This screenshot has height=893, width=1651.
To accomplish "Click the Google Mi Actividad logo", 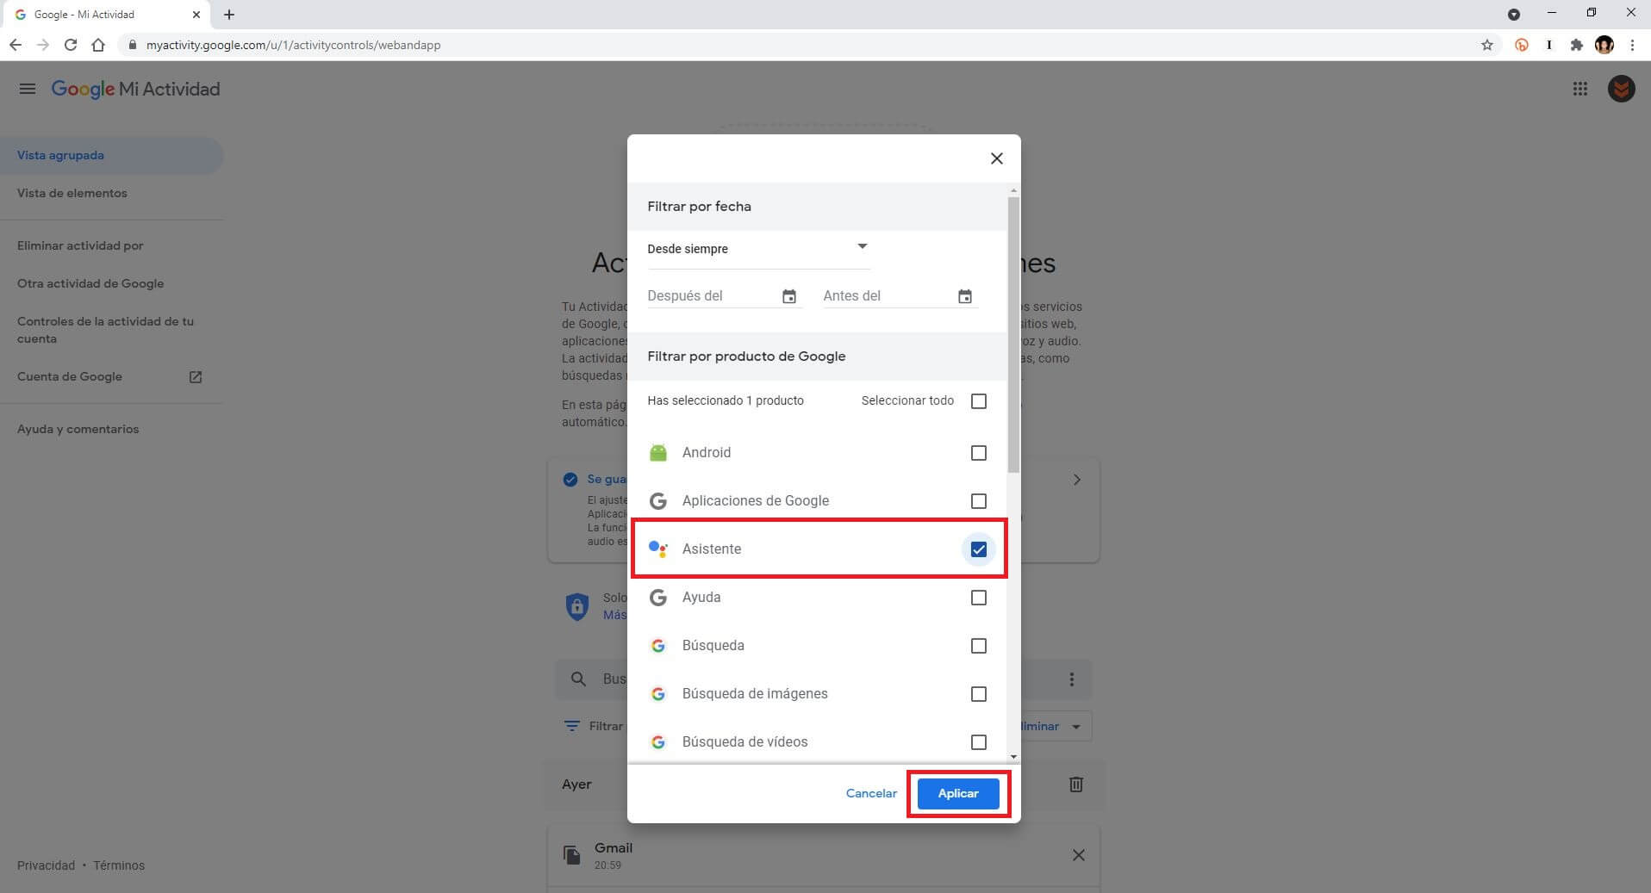I will pos(135,89).
